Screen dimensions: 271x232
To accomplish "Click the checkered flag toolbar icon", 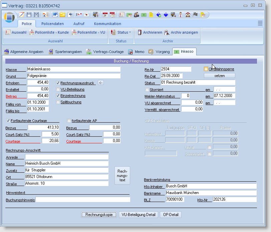I will (196, 15).
